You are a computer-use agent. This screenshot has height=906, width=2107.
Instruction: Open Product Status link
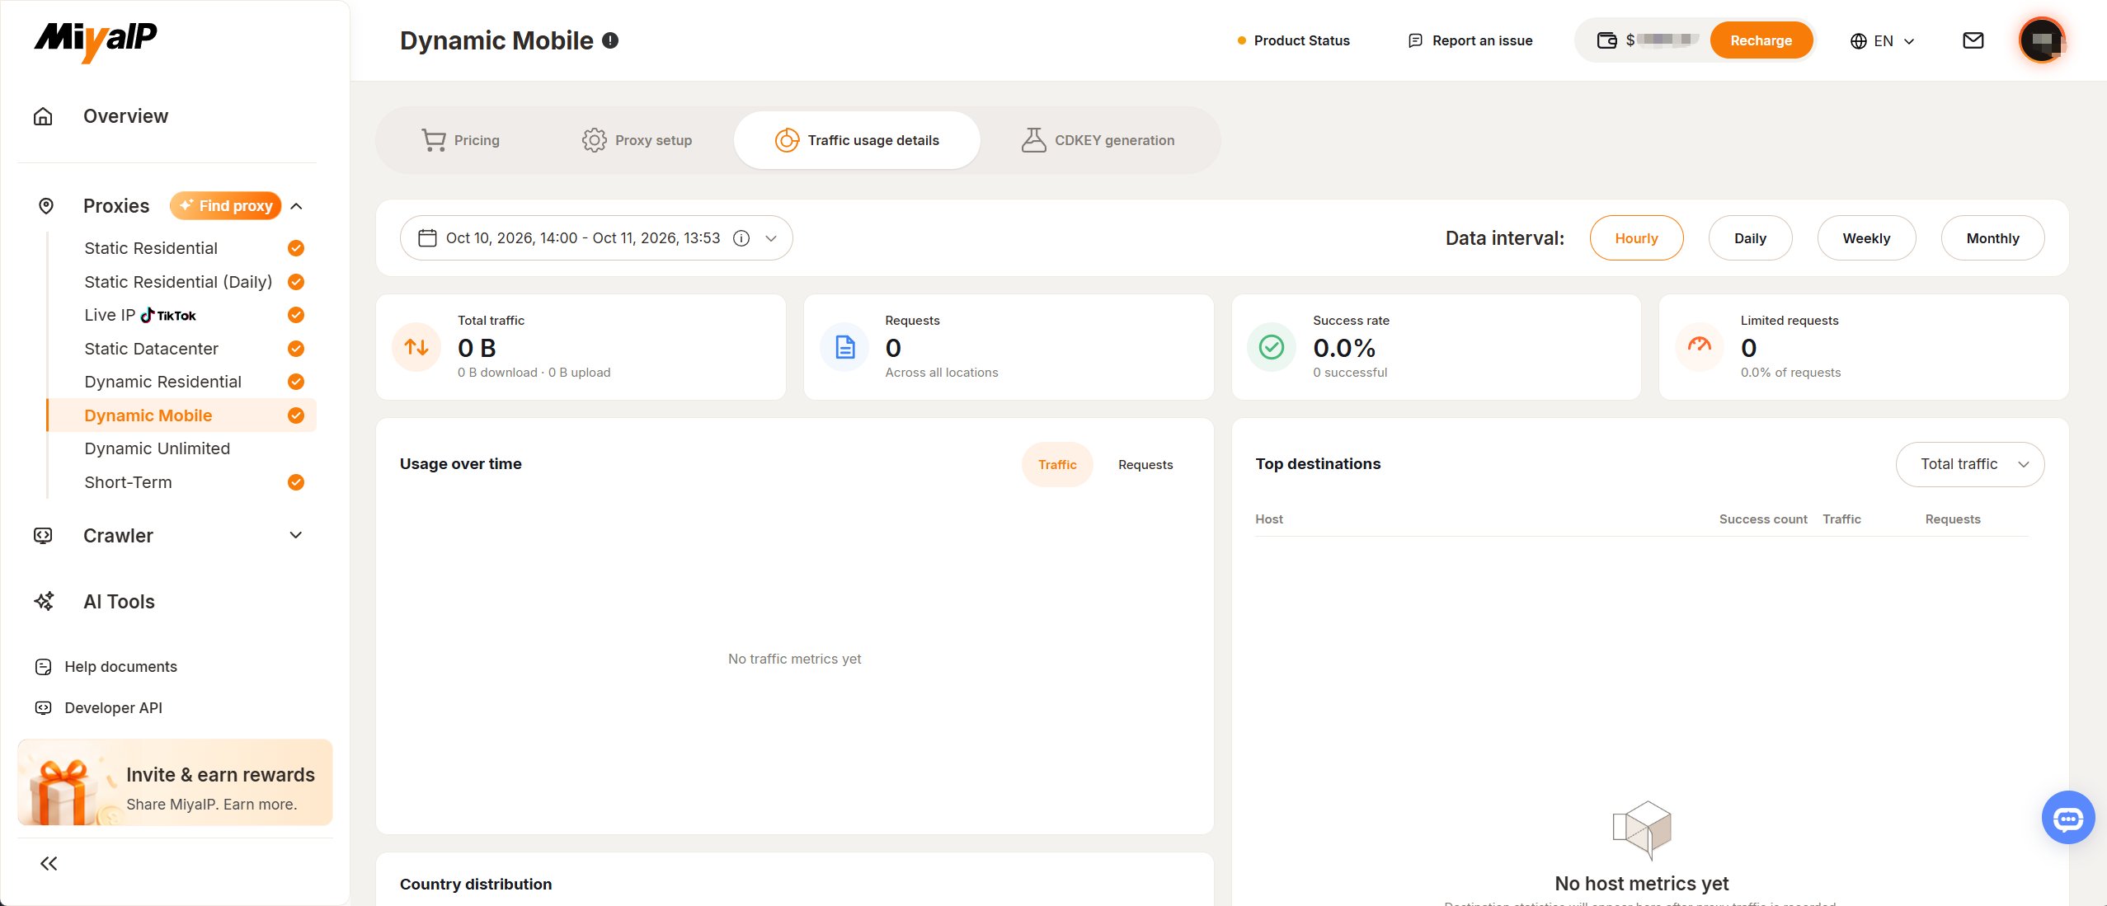pos(1293,40)
